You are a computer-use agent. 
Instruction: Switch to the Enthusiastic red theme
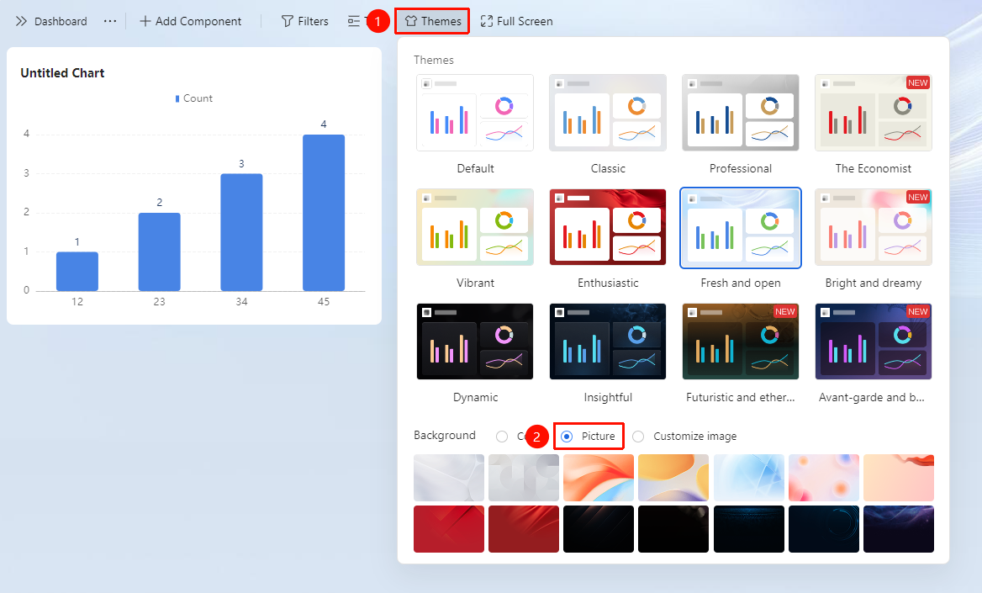click(608, 228)
